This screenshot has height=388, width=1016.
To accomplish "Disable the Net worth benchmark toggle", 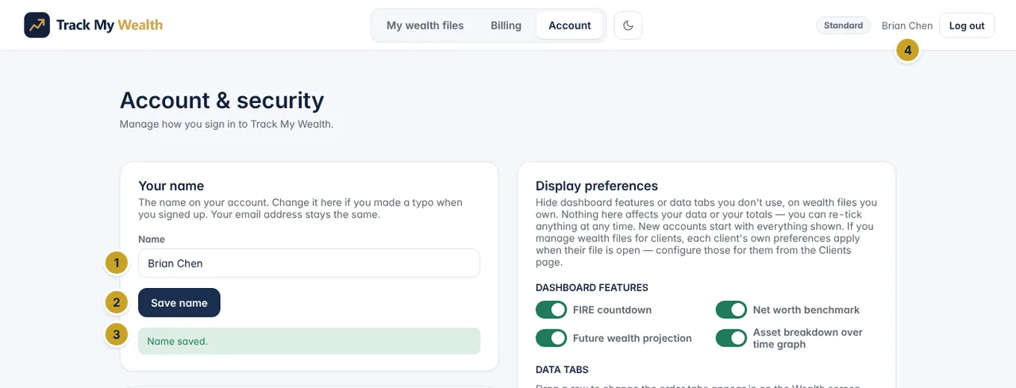I will (x=731, y=309).
